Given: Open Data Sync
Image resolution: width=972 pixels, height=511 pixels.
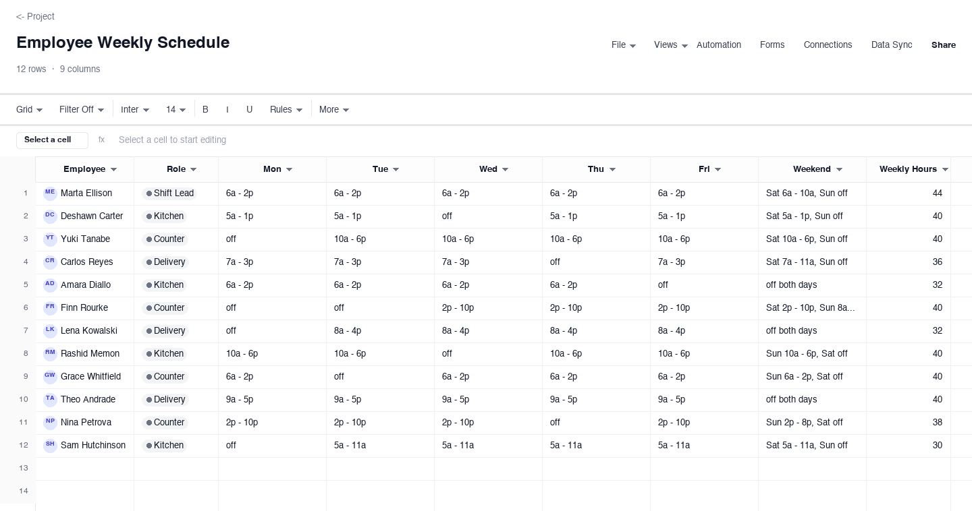Looking at the screenshot, I should tap(892, 45).
